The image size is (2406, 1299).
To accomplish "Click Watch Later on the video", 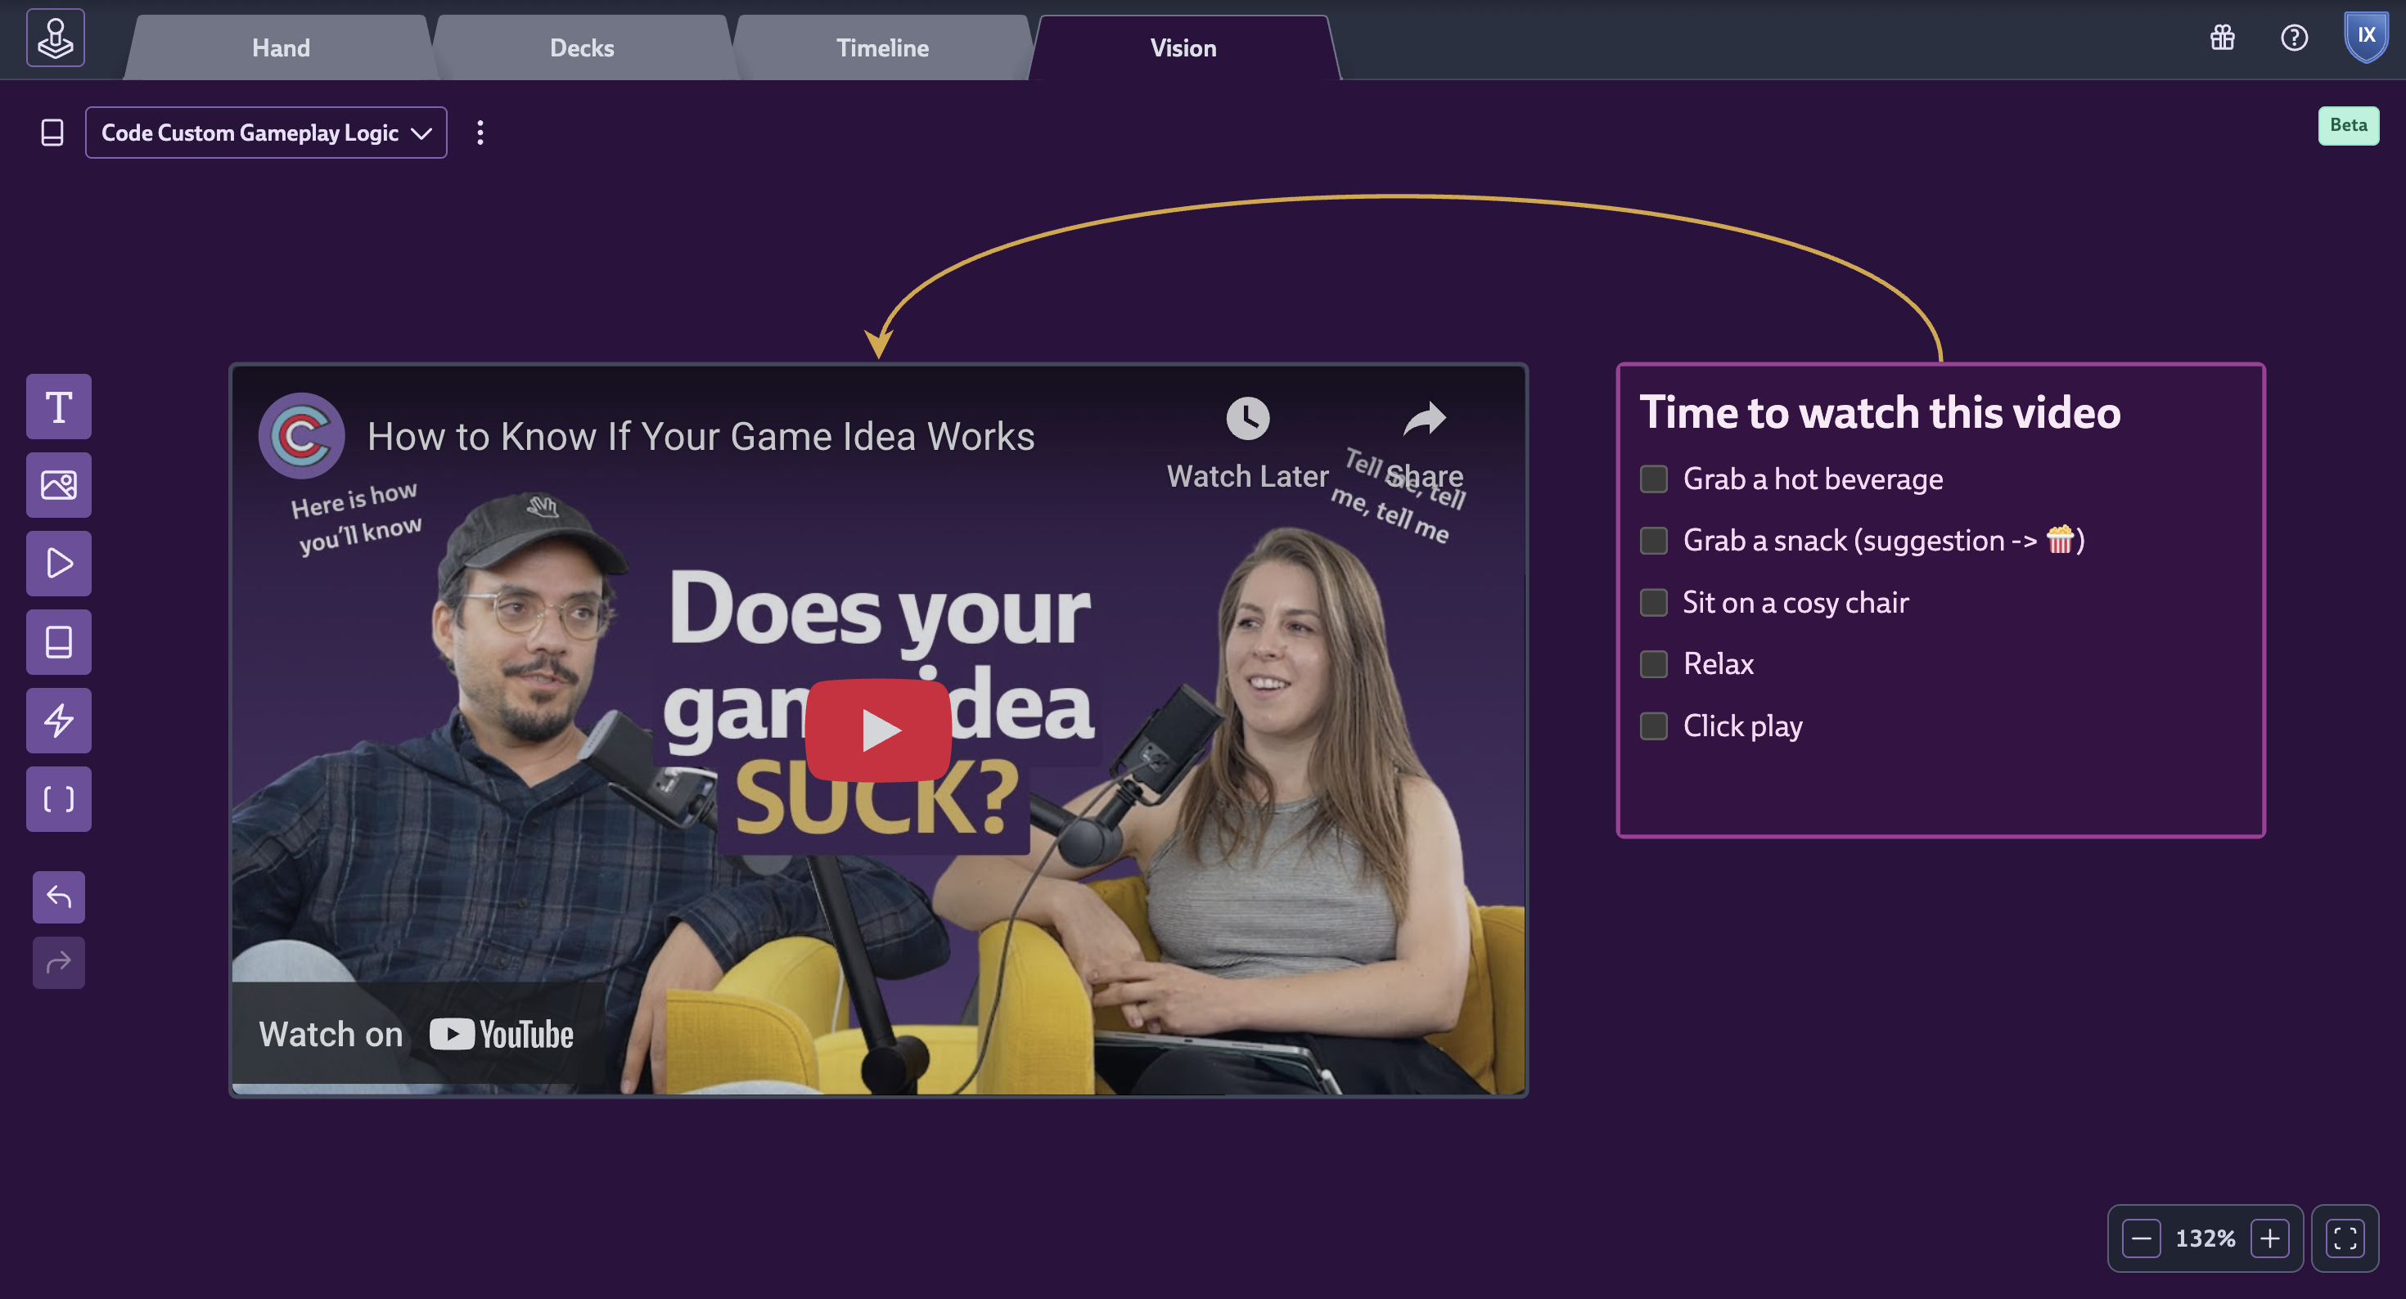I will [x=1247, y=443].
